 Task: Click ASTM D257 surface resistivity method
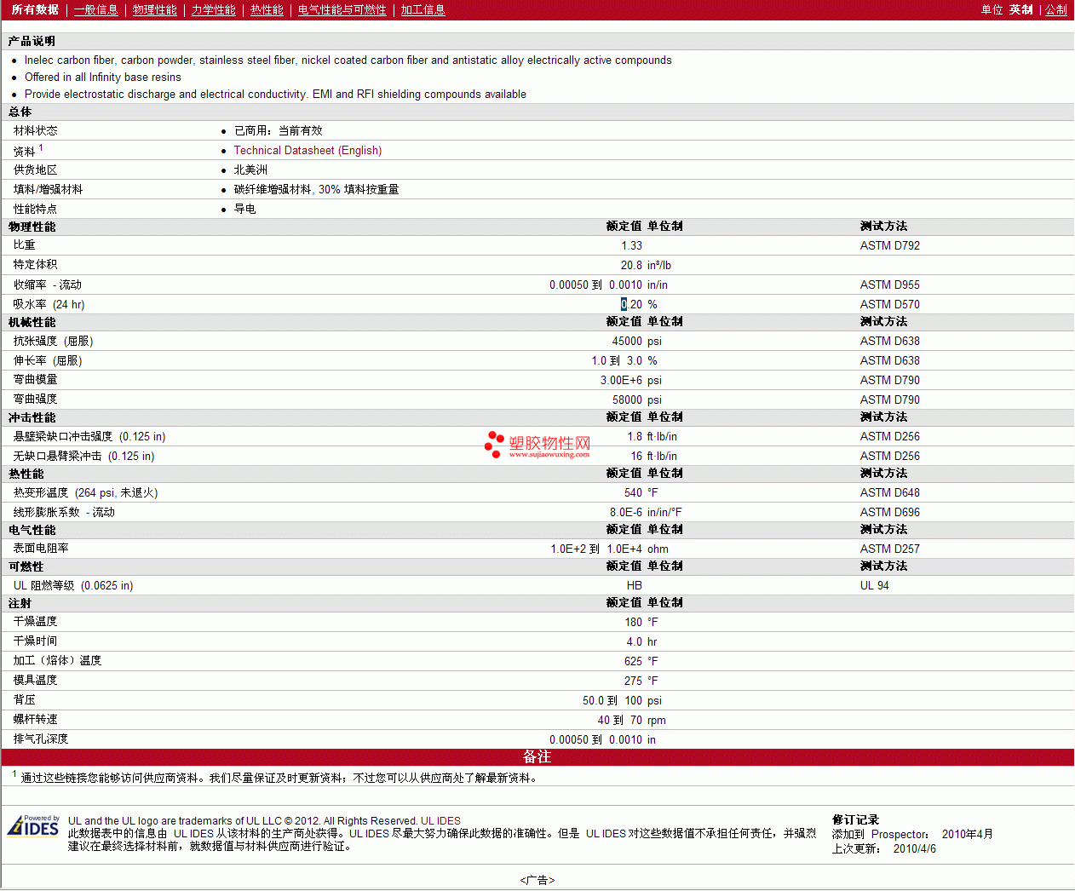(890, 549)
